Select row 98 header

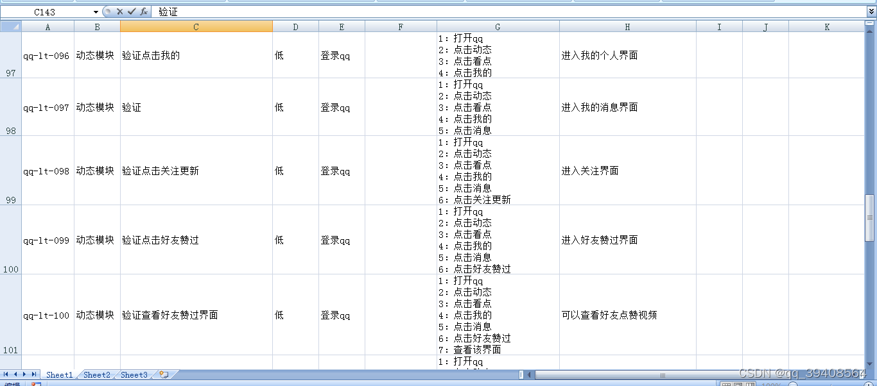click(x=11, y=106)
